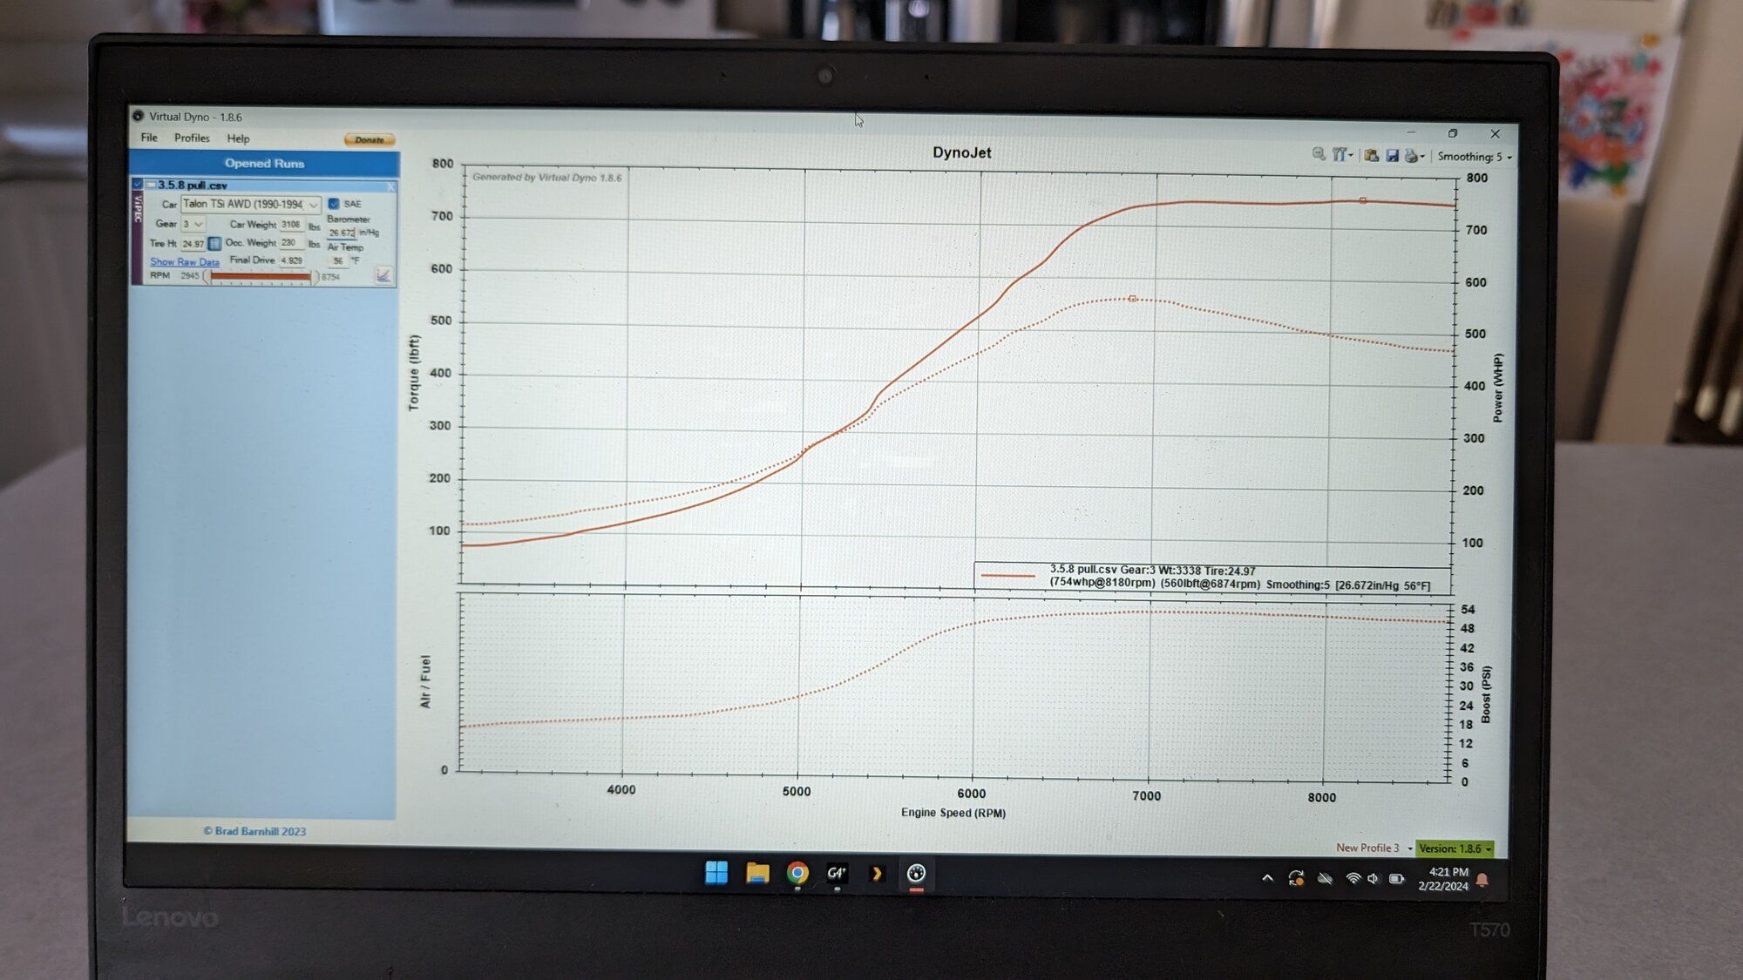Open the File menu

(149, 138)
